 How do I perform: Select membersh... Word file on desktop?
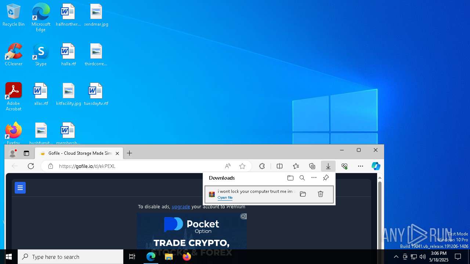click(x=68, y=133)
